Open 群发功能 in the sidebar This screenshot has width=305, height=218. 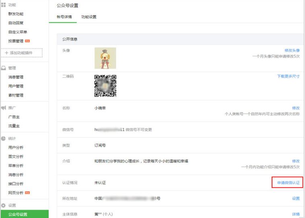[16, 14]
